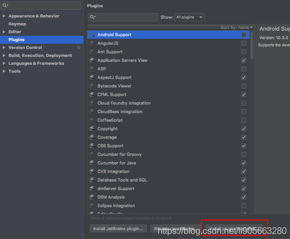The image size is (290, 239).
Task: Click the CVS Integration plugin icon
Action: pyautogui.click(x=92, y=171)
